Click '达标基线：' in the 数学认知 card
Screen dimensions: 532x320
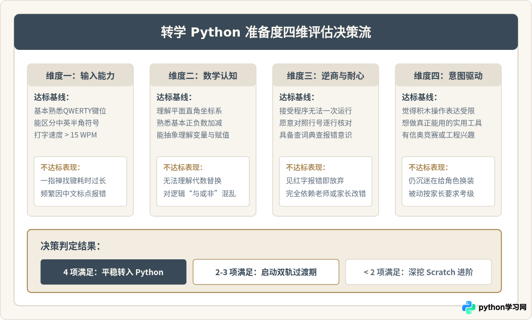[x=174, y=98]
